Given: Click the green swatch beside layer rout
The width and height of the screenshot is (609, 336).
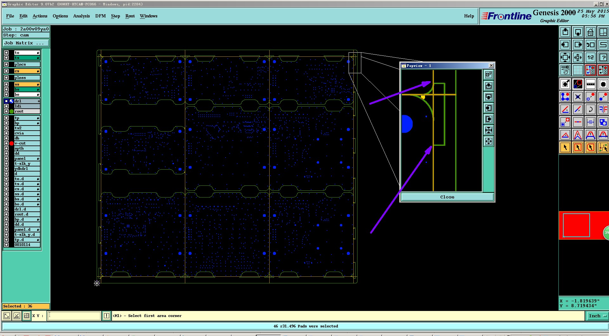Looking at the screenshot, I should click(12, 111).
